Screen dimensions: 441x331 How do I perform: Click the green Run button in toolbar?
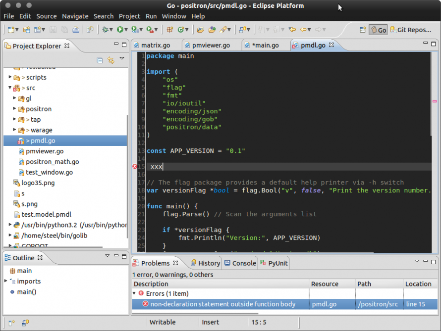click(120, 30)
